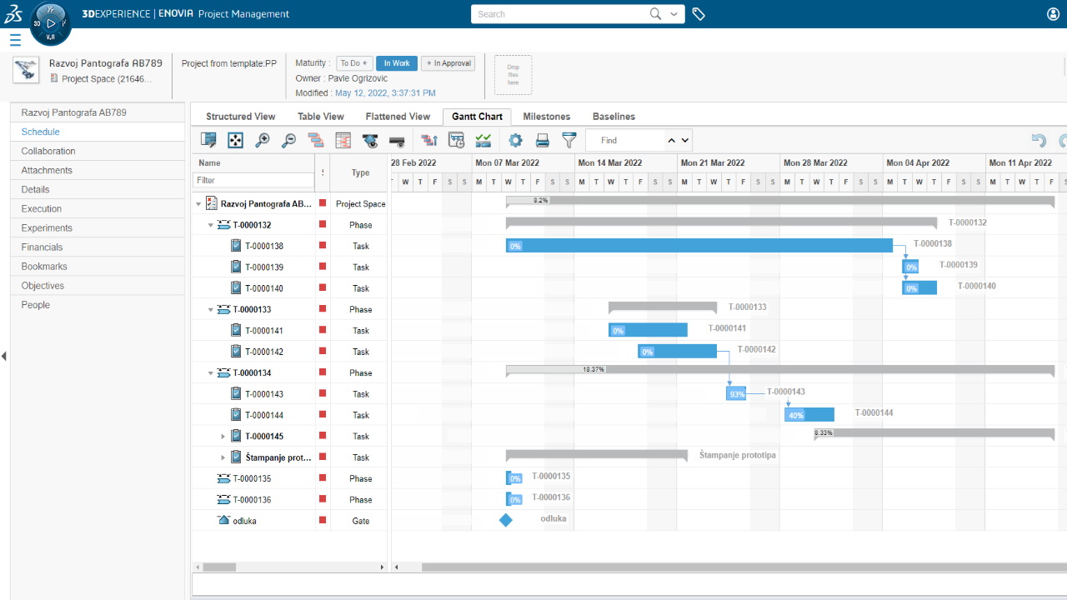Select the Zoom Out tool on Gantt toolbar
This screenshot has width=1067, height=600.
click(288, 140)
